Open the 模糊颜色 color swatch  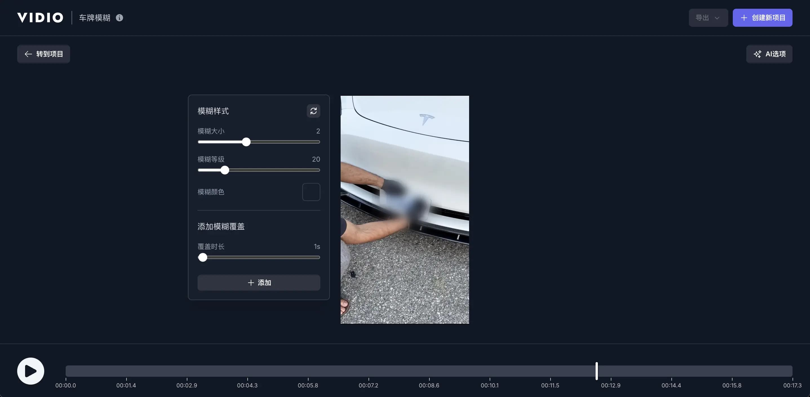pos(311,192)
